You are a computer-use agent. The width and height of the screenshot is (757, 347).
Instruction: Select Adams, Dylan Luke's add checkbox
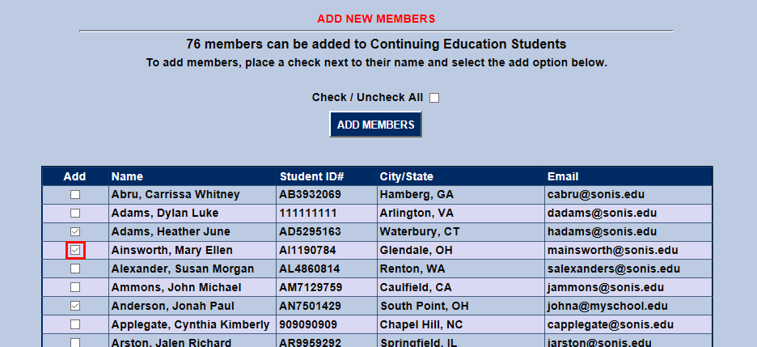point(75,214)
